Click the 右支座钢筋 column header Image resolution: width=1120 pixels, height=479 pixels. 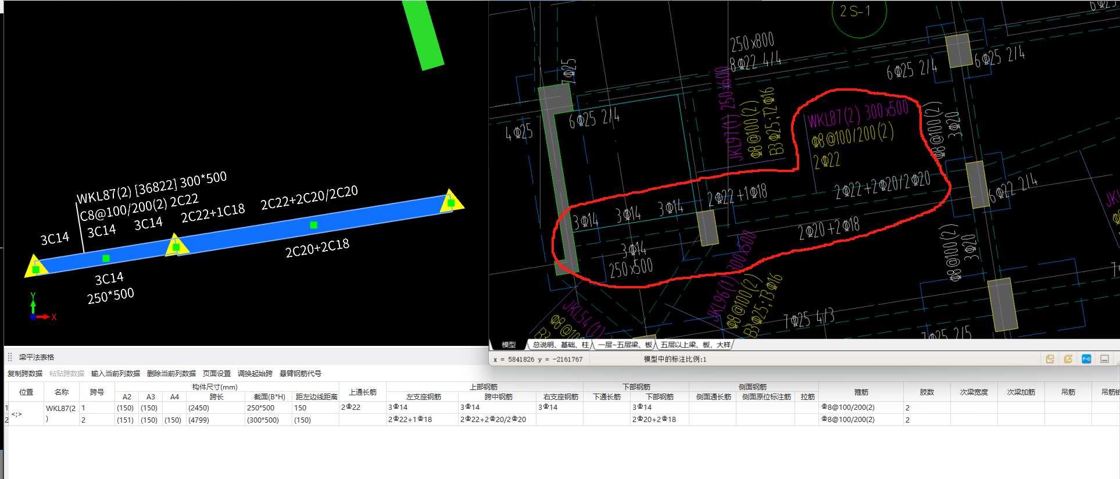[x=560, y=397]
